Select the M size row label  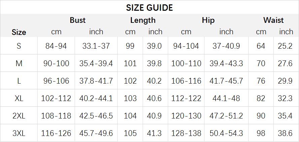pos(19,63)
